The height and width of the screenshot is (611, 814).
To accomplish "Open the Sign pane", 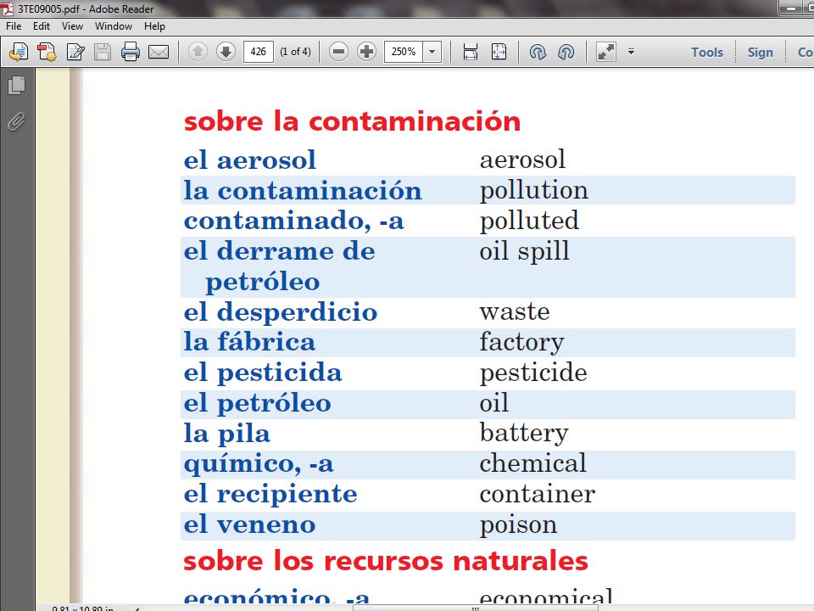I will [x=761, y=52].
